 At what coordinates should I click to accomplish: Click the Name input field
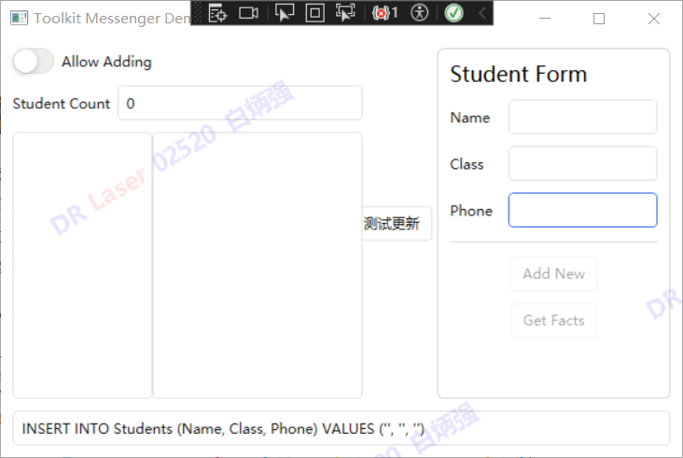point(583,118)
